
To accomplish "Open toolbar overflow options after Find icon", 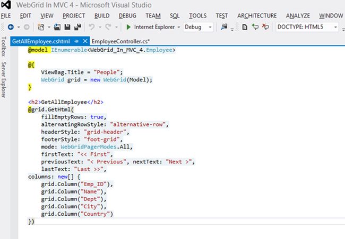I will click(x=232, y=30).
